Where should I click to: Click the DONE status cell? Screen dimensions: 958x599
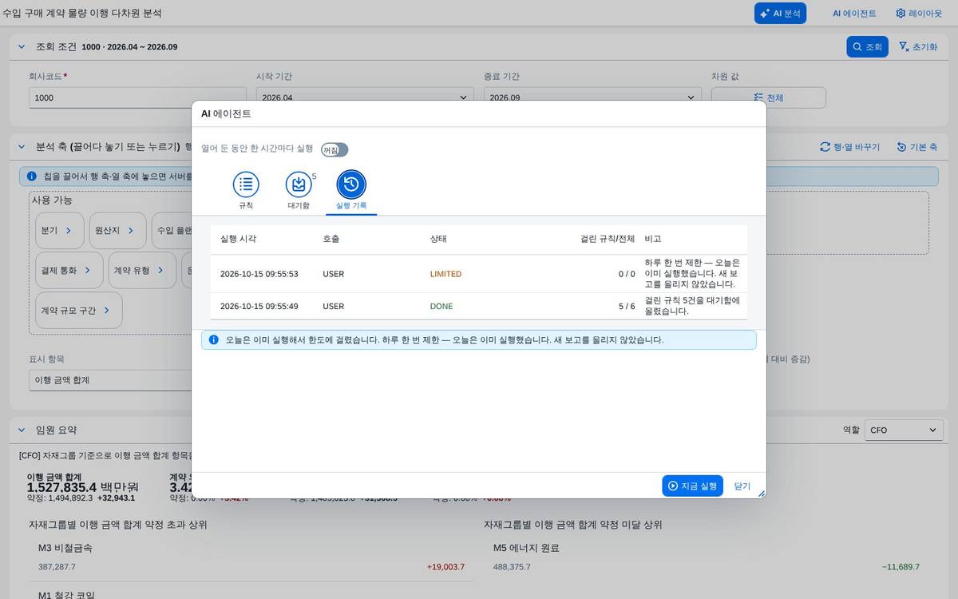point(441,306)
